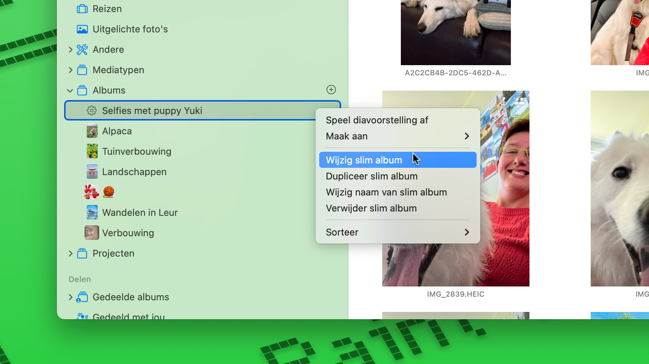649x364 pixels.
Task: Choose Verwijder slim album
Action: point(371,208)
